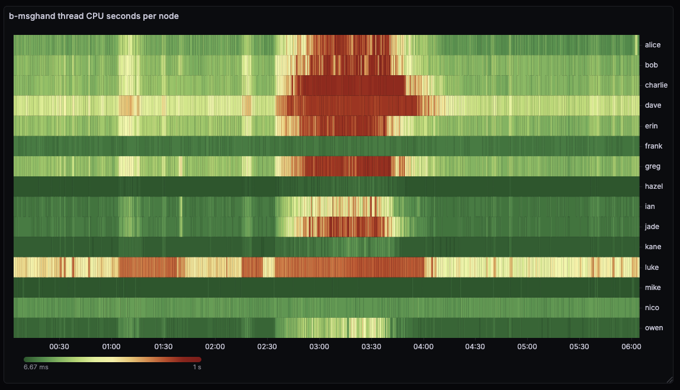Viewport: 680px width, 390px height.
Task: Click the charlie node axis label
Action: point(656,85)
